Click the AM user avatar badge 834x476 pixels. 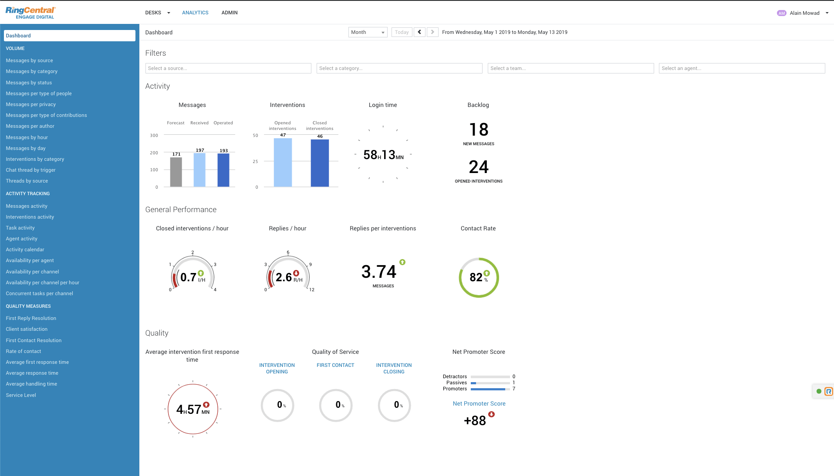pyautogui.click(x=781, y=13)
